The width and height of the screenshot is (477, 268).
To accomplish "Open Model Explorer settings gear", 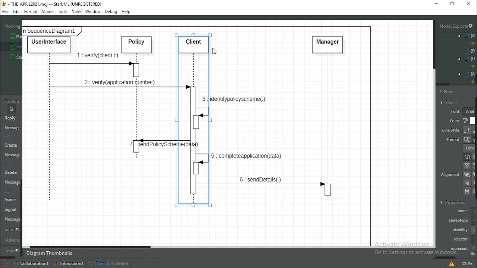I will pyautogui.click(x=471, y=26).
